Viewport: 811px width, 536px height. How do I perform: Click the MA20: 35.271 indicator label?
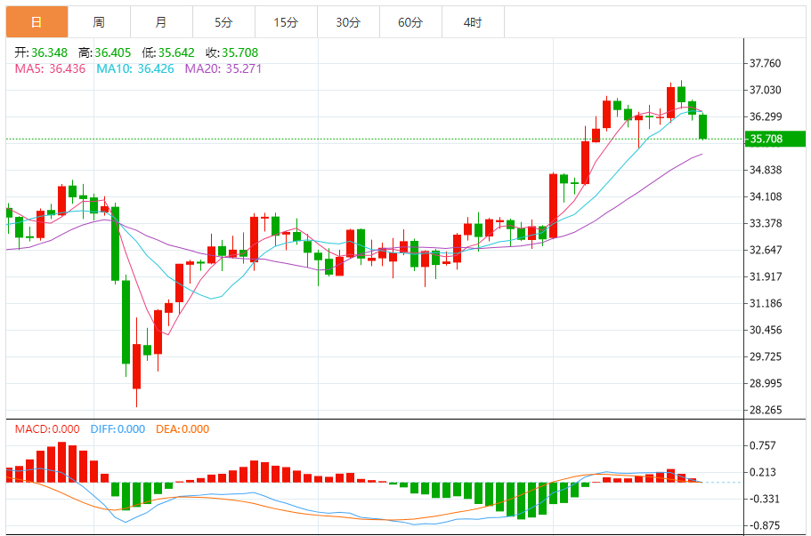point(223,68)
